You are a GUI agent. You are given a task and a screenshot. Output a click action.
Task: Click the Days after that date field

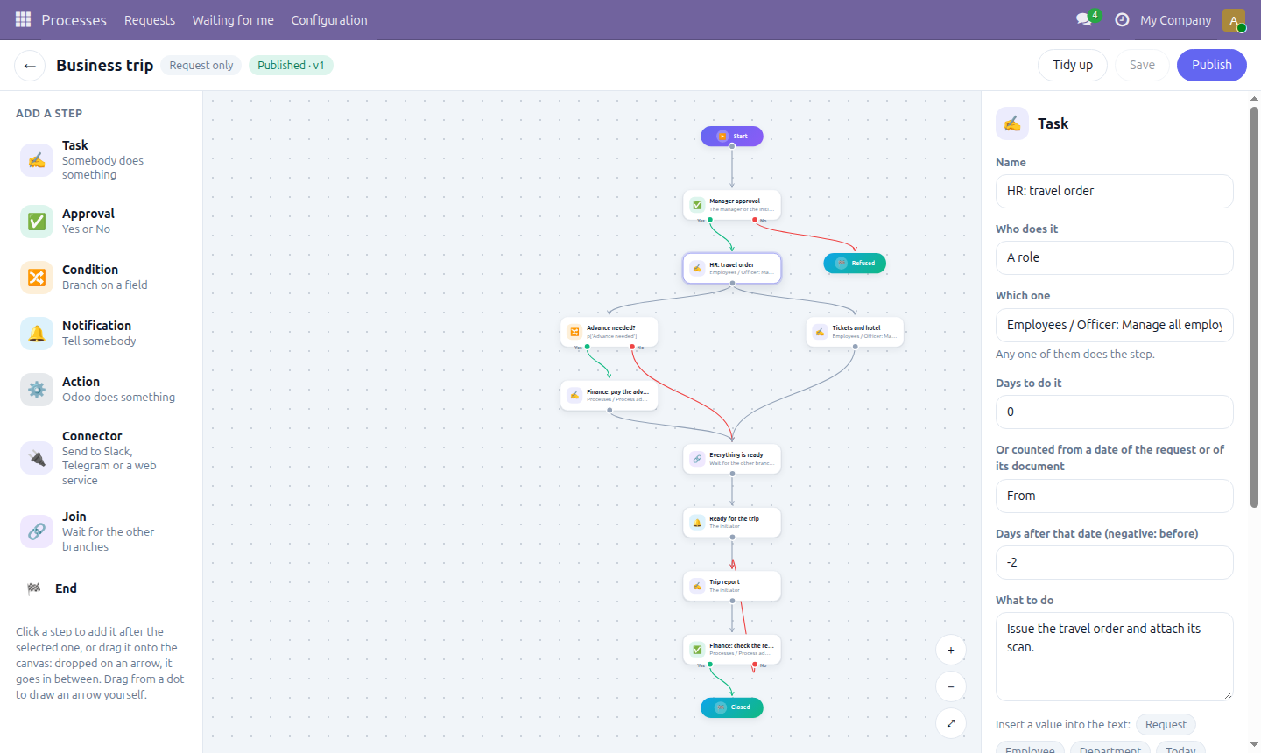(1115, 562)
